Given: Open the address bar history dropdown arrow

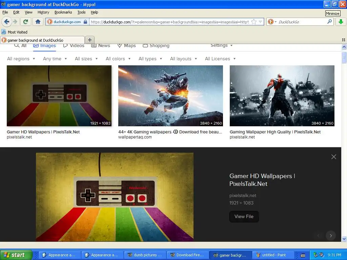Looking at the screenshot, I should [x=261, y=22].
